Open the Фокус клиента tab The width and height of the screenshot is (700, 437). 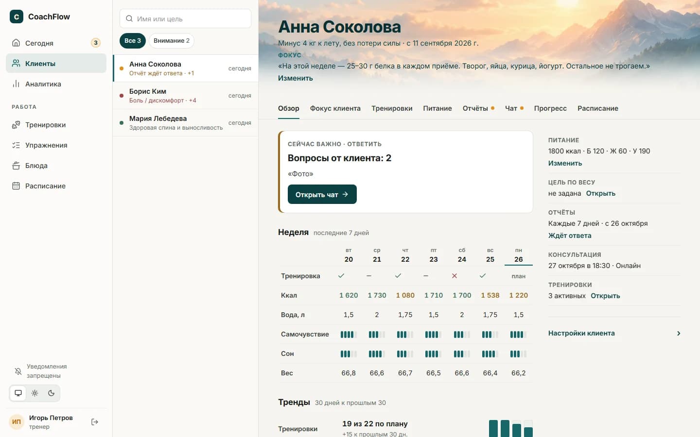(x=335, y=108)
